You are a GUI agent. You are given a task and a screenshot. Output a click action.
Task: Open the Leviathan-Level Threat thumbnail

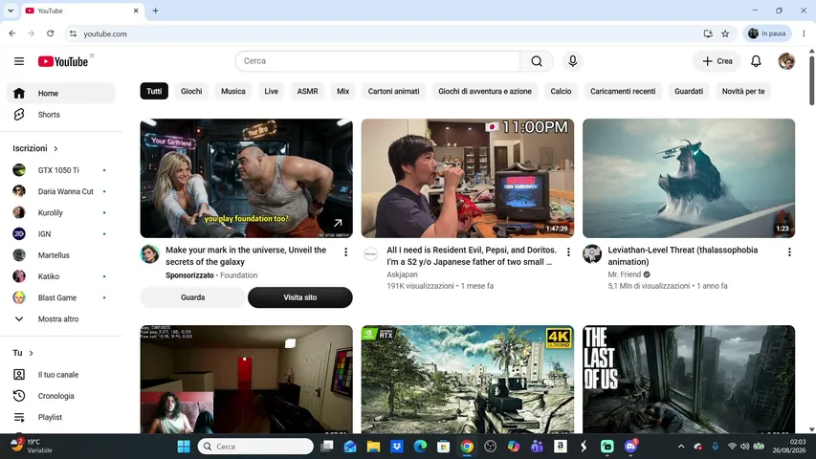click(689, 179)
